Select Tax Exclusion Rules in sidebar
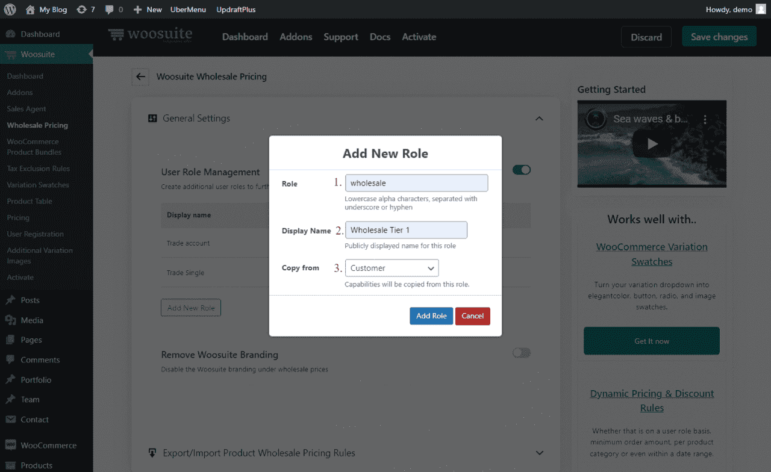Screen dimensions: 771x472 pyautogui.click(x=39, y=169)
